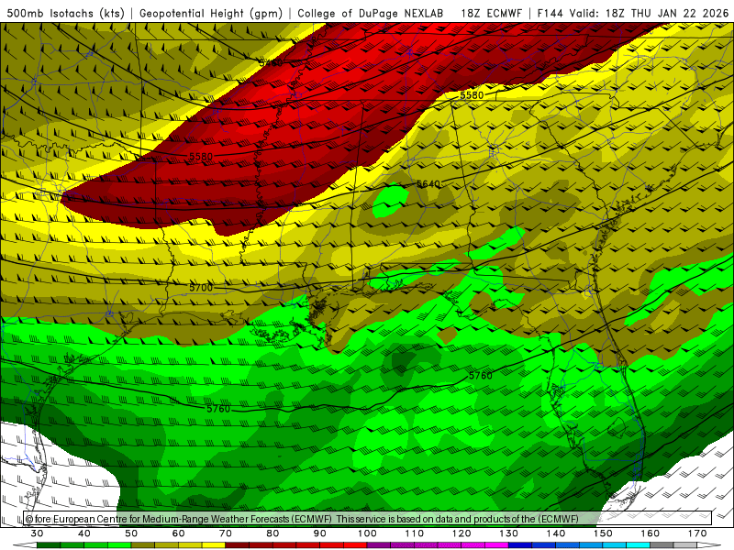
Task: Click the gray legend swatch starting at 160
Action: point(662,545)
